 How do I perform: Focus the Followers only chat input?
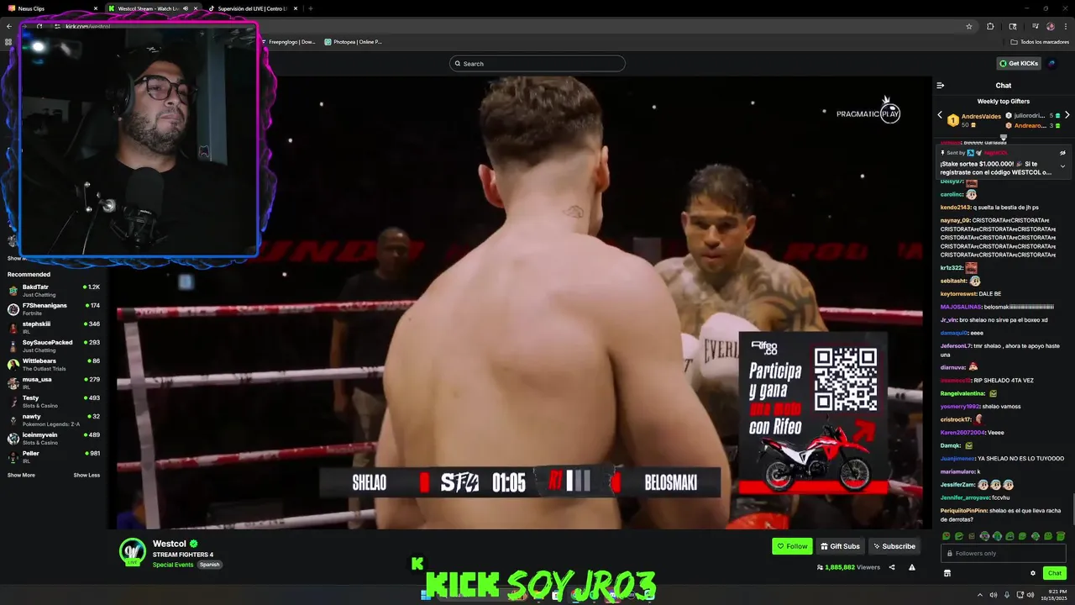tap(1004, 553)
